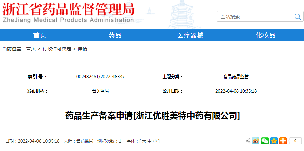The image size is (304, 151).
Task: Click the 公开日期 label
Action: click(172, 91)
